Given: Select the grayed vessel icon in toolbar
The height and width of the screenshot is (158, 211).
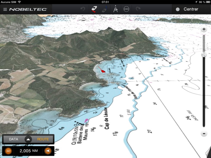Looking at the screenshot, I should (x=104, y=9).
